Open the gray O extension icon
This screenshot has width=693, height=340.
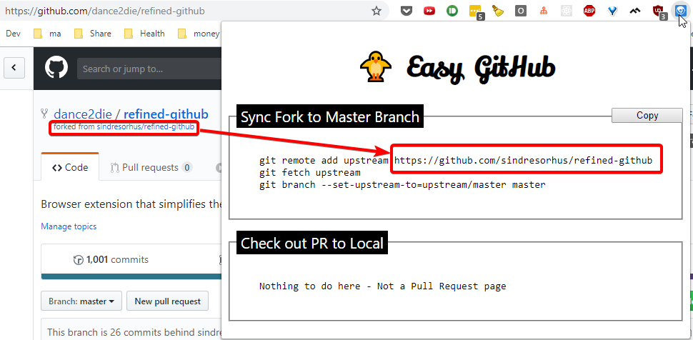[x=521, y=11]
